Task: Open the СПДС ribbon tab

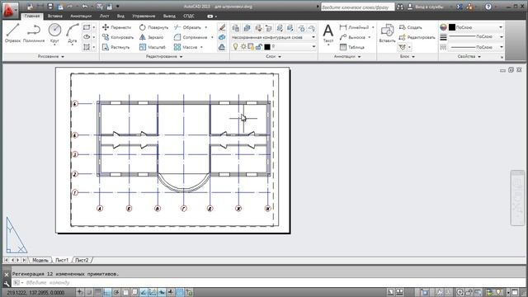Action: (x=189, y=16)
